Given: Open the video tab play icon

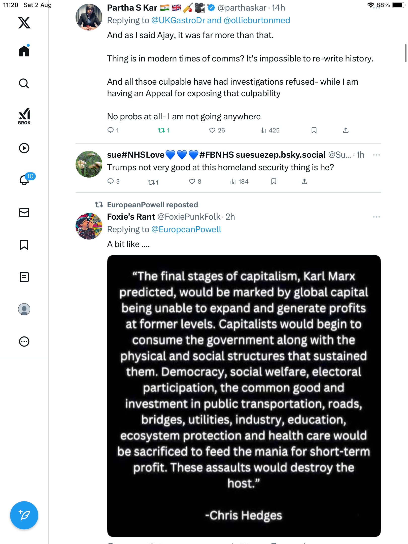Looking at the screenshot, I should [x=24, y=148].
